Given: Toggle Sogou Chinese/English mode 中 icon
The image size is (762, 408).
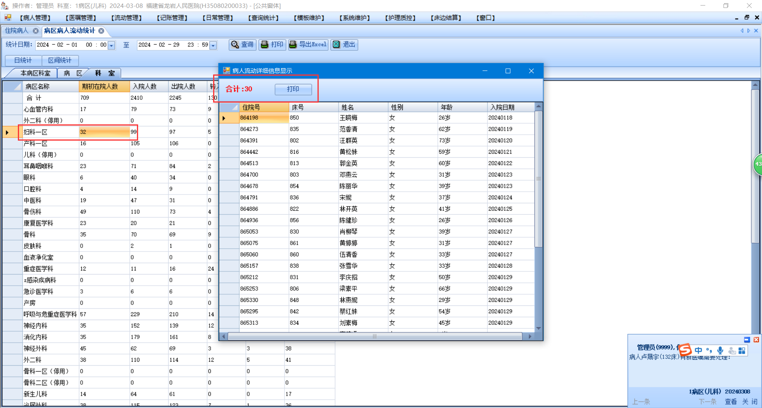Looking at the screenshot, I should click(698, 351).
